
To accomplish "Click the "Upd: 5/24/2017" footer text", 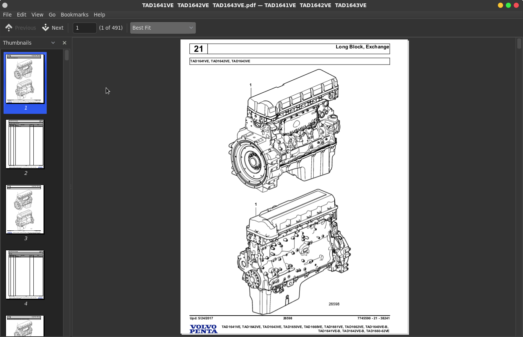I will click(201, 318).
